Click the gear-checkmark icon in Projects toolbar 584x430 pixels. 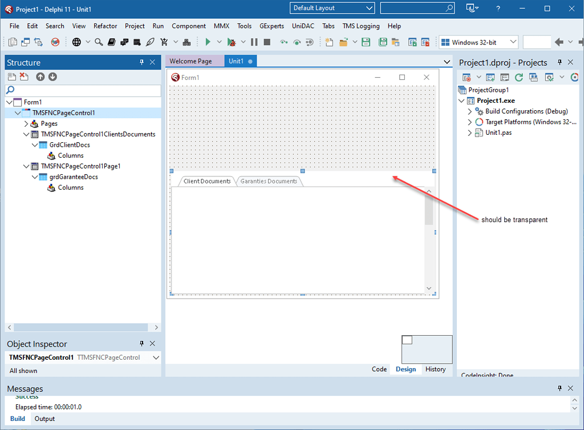point(549,77)
